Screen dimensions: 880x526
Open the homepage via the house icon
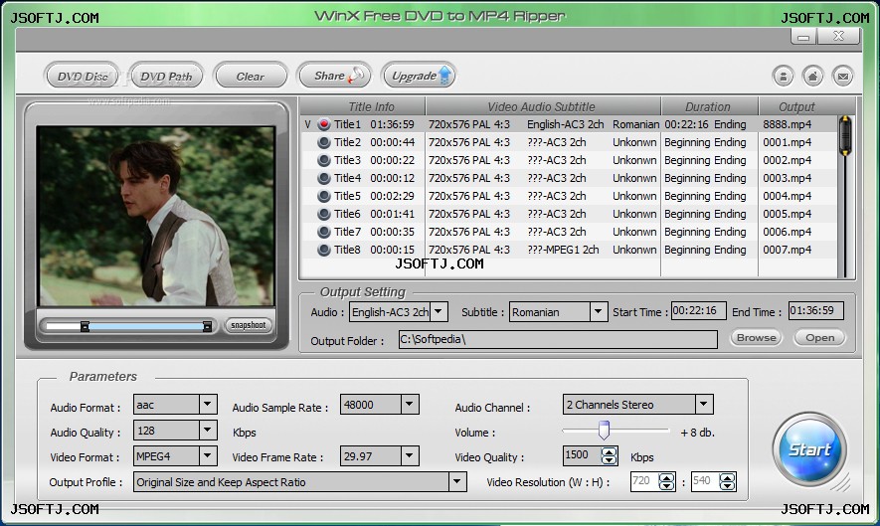click(812, 76)
